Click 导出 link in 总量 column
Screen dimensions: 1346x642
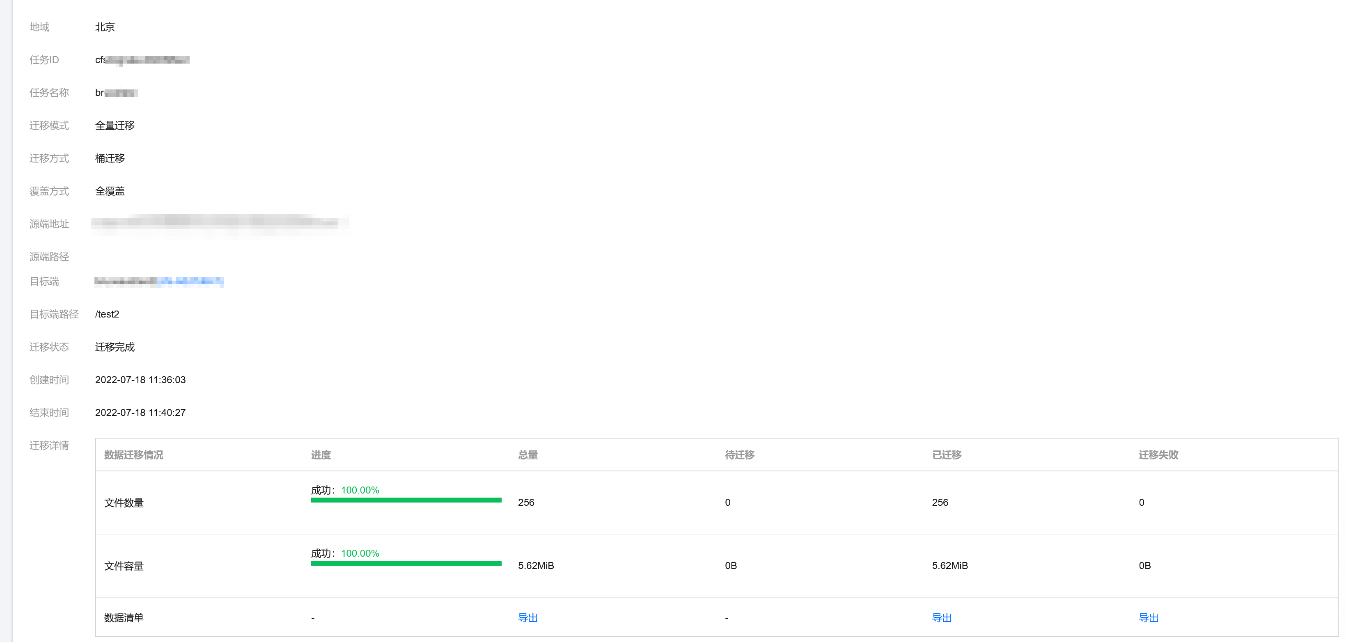pyautogui.click(x=527, y=617)
